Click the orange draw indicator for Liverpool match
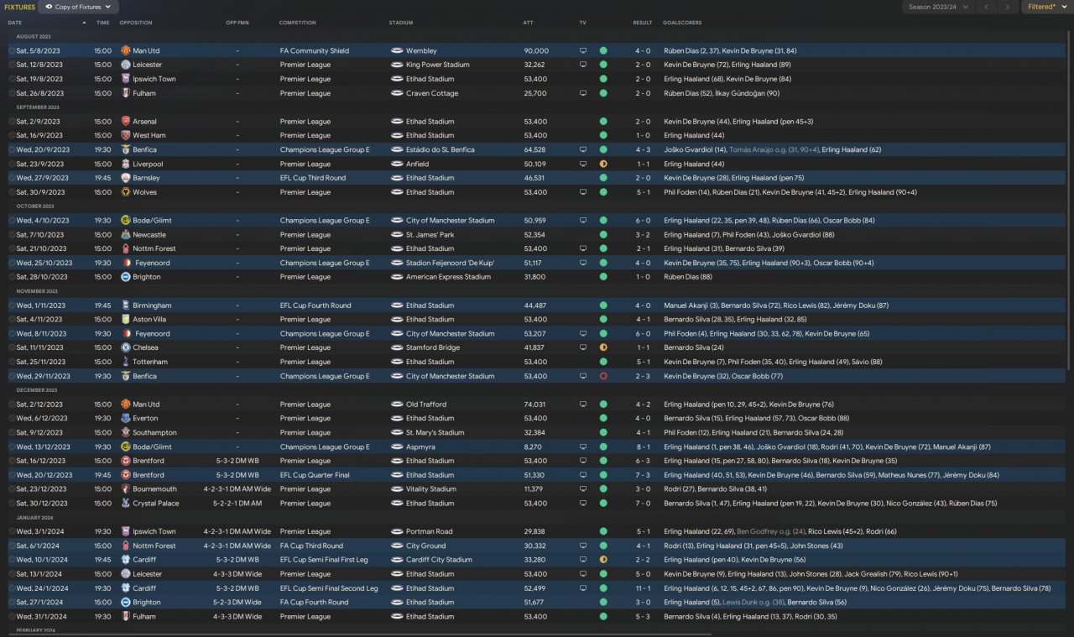 point(602,164)
